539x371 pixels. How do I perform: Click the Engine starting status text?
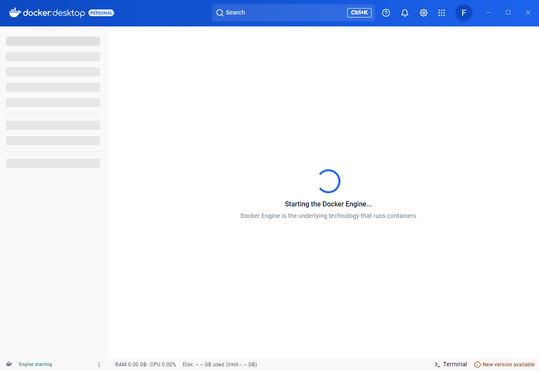coord(35,364)
